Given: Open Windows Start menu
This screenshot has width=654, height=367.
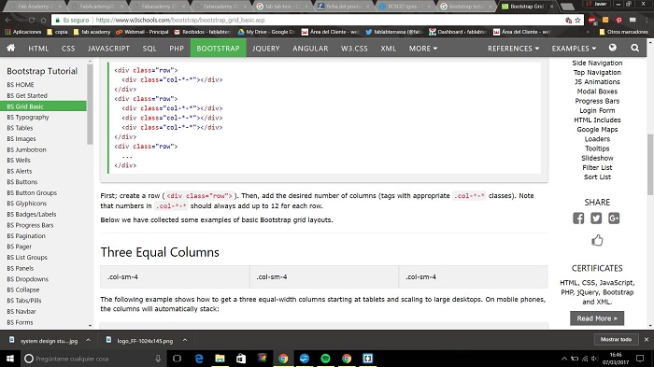Looking at the screenshot, I should click(x=10, y=359).
